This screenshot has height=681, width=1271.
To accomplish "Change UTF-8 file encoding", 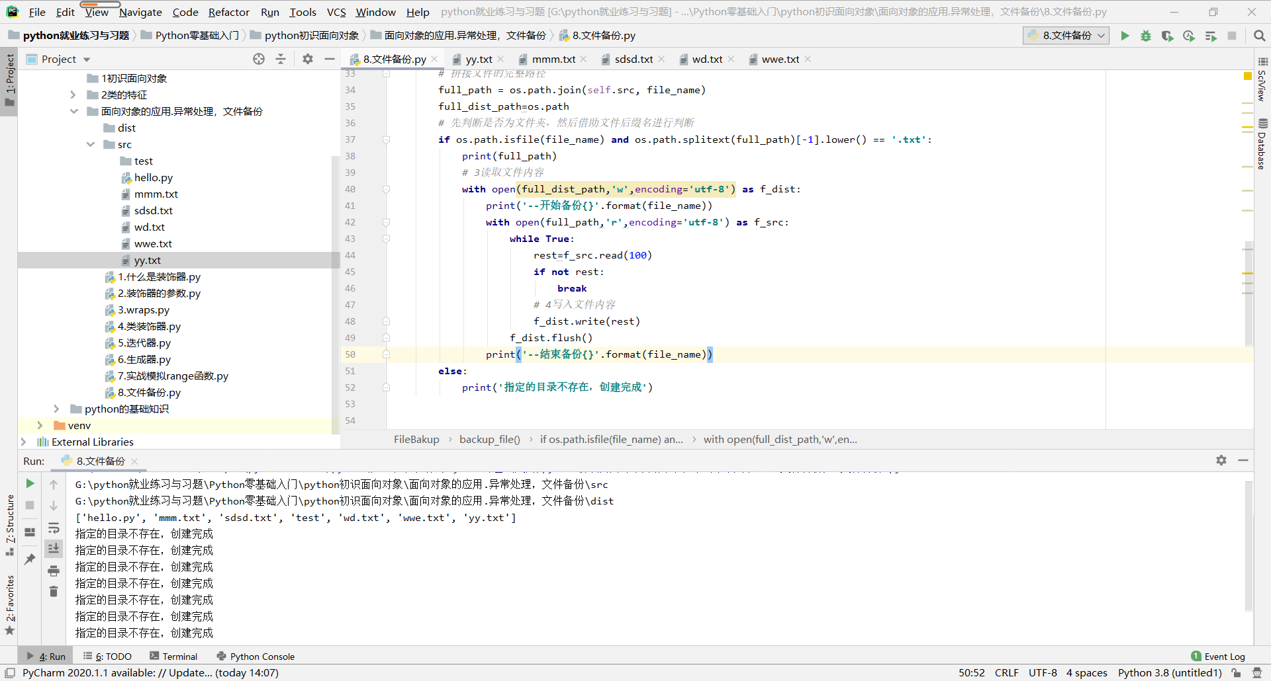I will 1043,672.
